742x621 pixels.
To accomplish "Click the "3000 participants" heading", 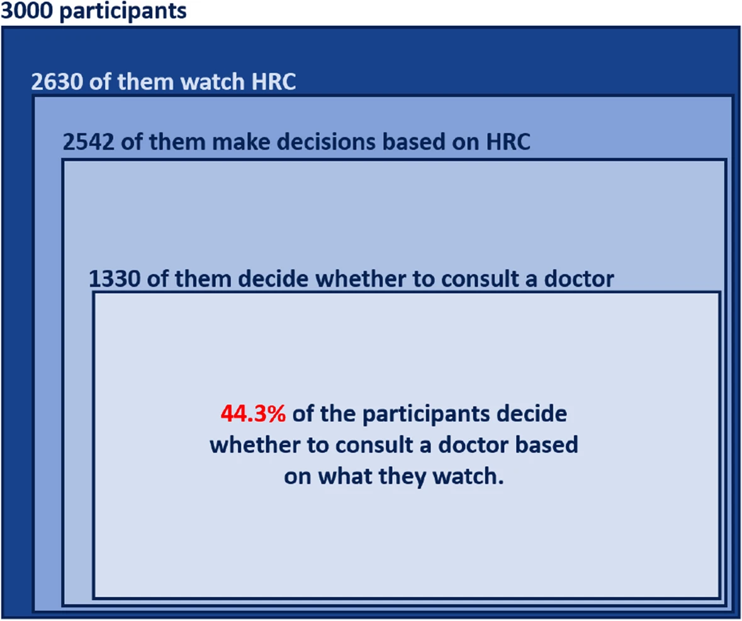I will coord(93,11).
